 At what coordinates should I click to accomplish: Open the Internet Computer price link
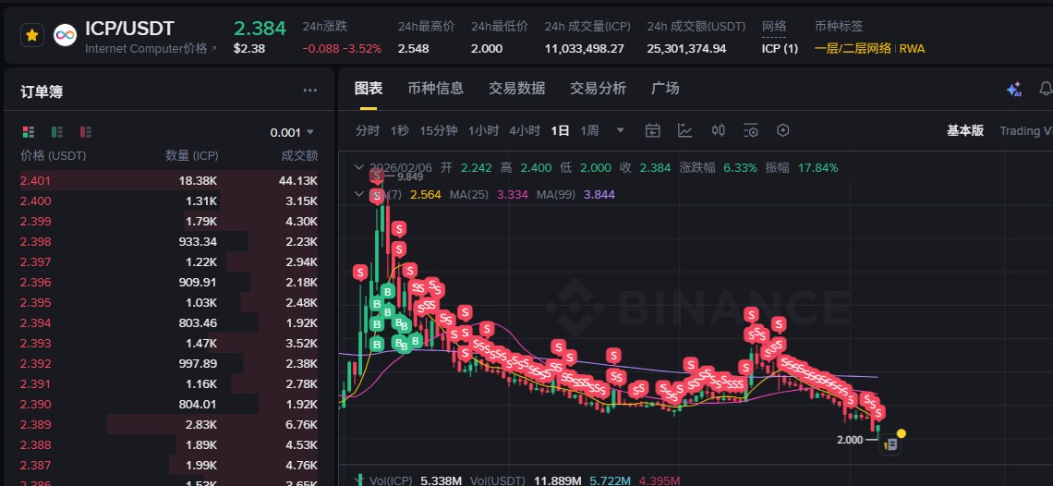pyautogui.click(x=151, y=48)
